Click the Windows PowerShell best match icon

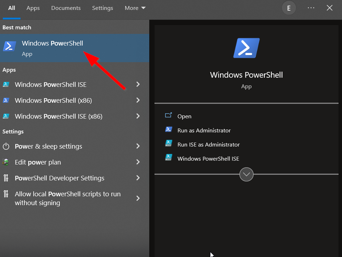[10, 47]
